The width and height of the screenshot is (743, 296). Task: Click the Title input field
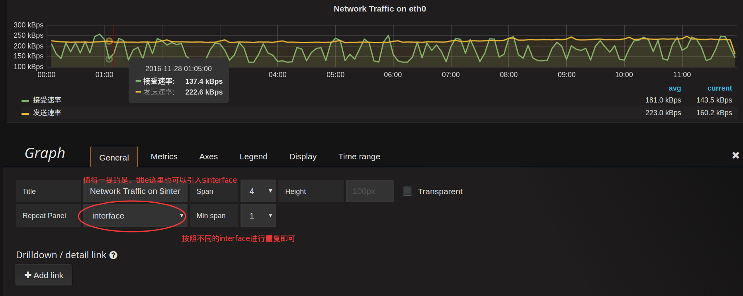(135, 191)
